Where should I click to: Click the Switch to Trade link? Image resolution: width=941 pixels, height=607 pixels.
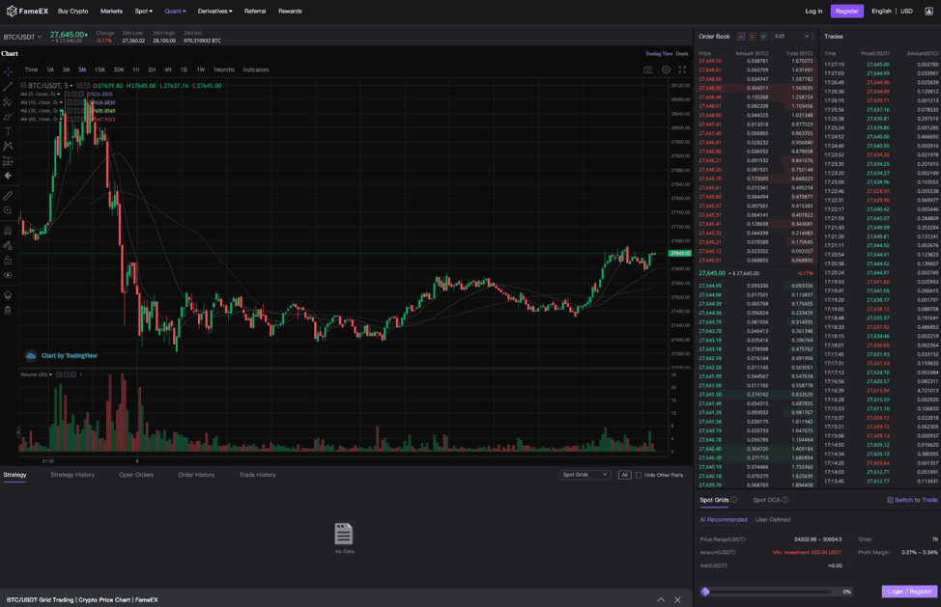[912, 500]
